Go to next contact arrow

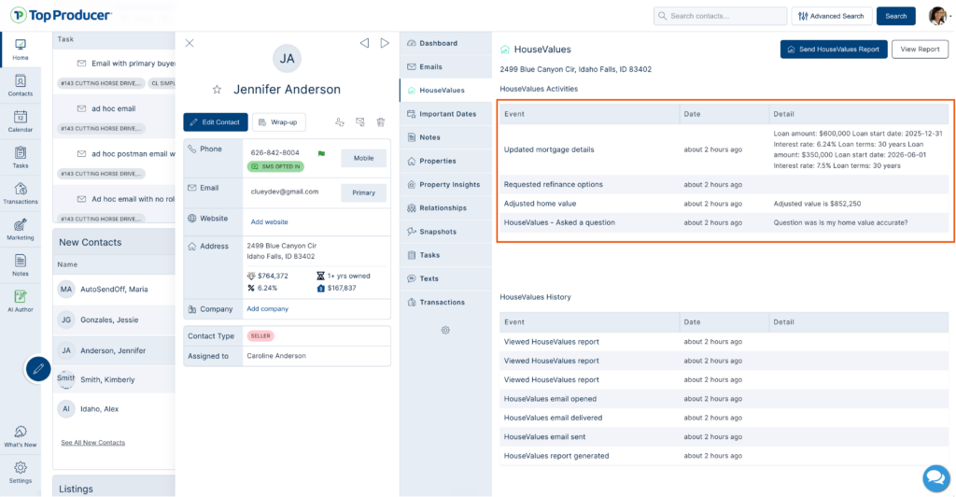click(x=385, y=43)
